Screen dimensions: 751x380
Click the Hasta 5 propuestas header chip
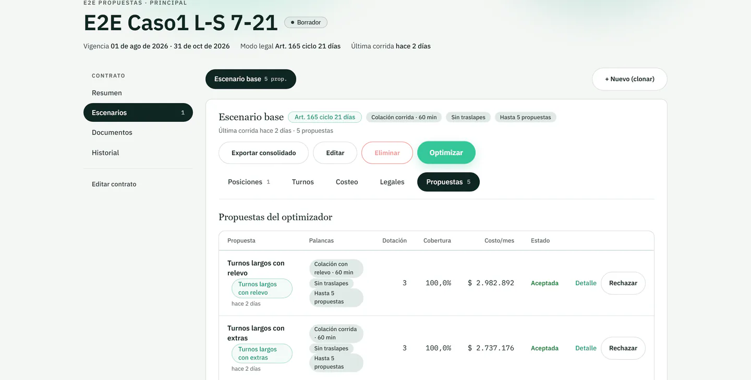coord(526,117)
